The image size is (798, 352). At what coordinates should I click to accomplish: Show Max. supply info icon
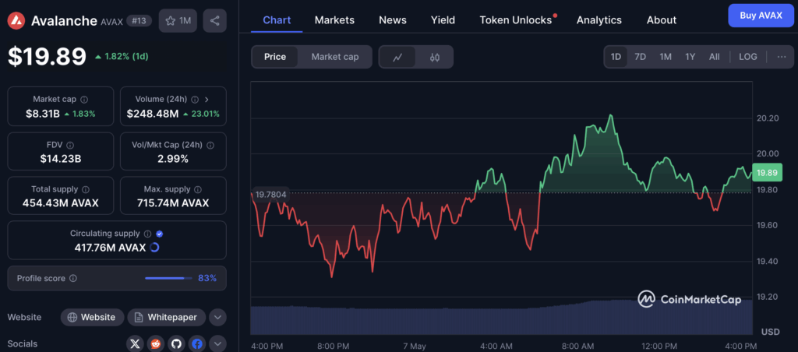198,190
